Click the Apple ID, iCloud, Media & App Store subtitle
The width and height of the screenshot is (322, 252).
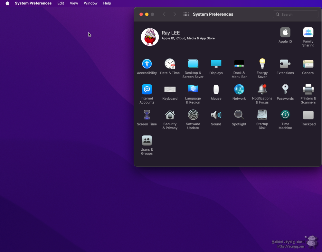188,38
